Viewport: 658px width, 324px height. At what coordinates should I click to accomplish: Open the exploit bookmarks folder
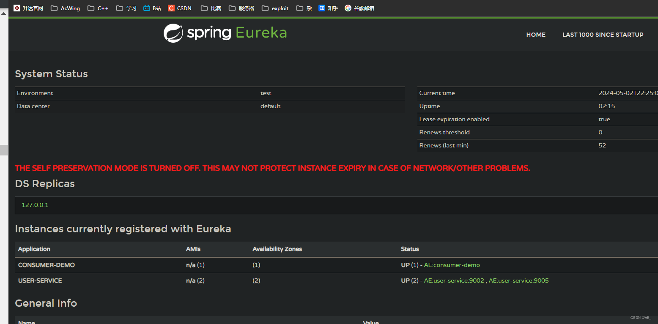coord(275,8)
